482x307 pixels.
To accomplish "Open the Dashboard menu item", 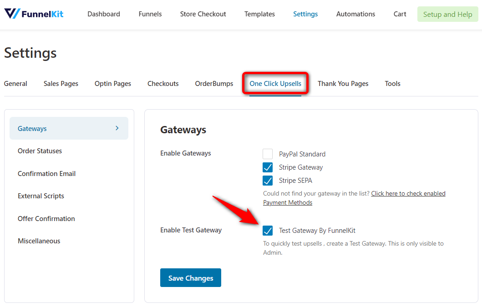I will tap(104, 14).
